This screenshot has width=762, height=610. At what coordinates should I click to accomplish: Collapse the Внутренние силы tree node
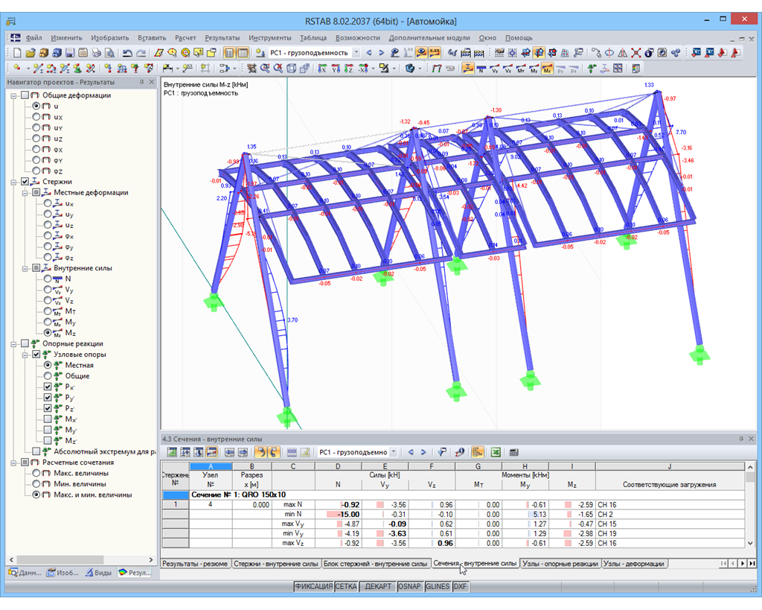pos(25,268)
